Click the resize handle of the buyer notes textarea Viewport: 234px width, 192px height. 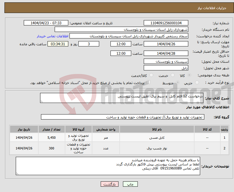coord(17,173)
